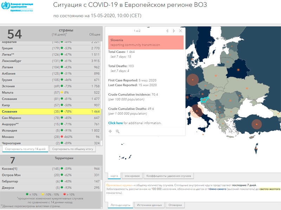The height and width of the screenshot is (210, 281).
Task: Click the pan icon in popup footer
Action: [x=110, y=131]
